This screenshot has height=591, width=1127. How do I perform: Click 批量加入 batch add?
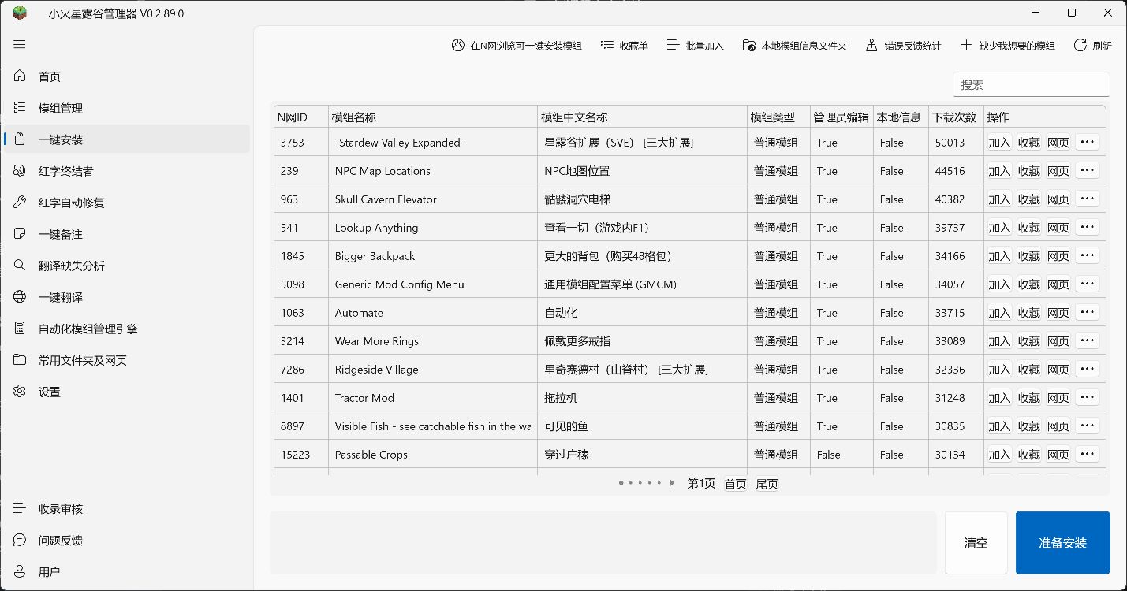(695, 46)
